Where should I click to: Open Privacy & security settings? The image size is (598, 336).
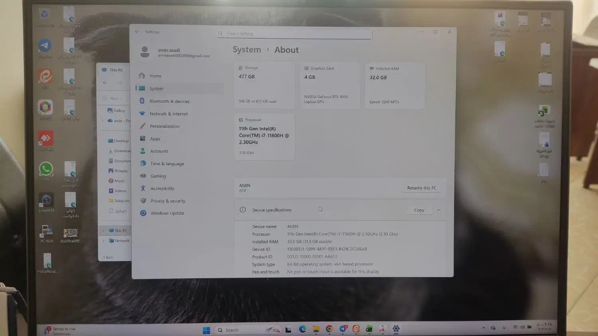point(167,201)
